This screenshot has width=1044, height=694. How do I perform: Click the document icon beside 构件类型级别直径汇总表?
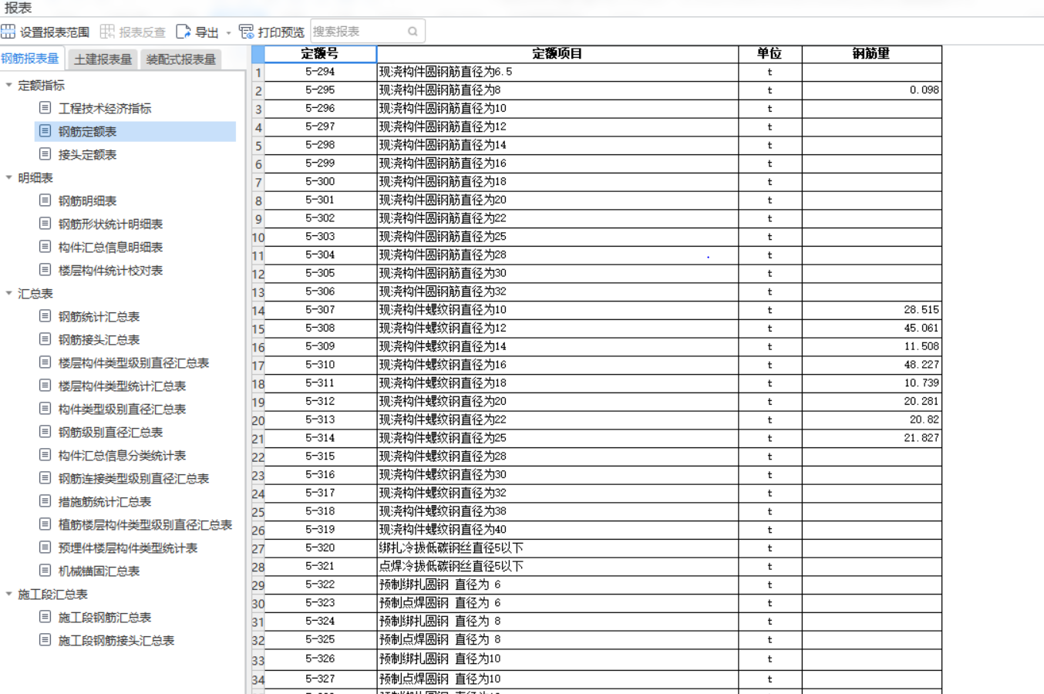tap(45, 409)
